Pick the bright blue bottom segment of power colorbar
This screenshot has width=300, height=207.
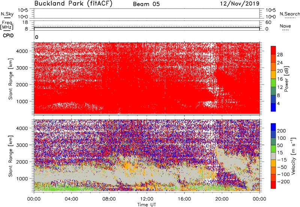click(x=273, y=108)
